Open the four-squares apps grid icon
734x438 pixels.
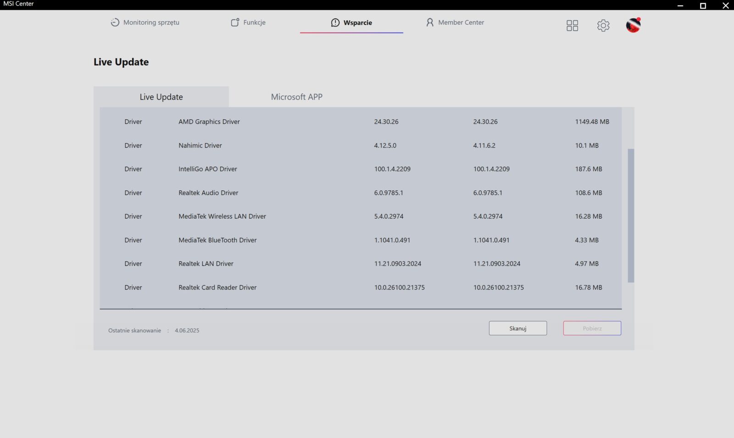pyautogui.click(x=572, y=26)
